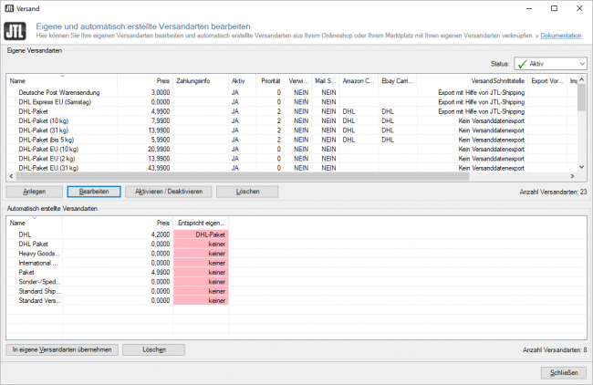Screen dimensions: 593x385
Task: Select the Standard Ship... row
Action: [118, 292]
